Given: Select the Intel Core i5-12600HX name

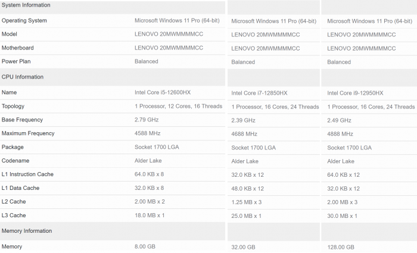Looking at the screenshot, I should 163,92.
